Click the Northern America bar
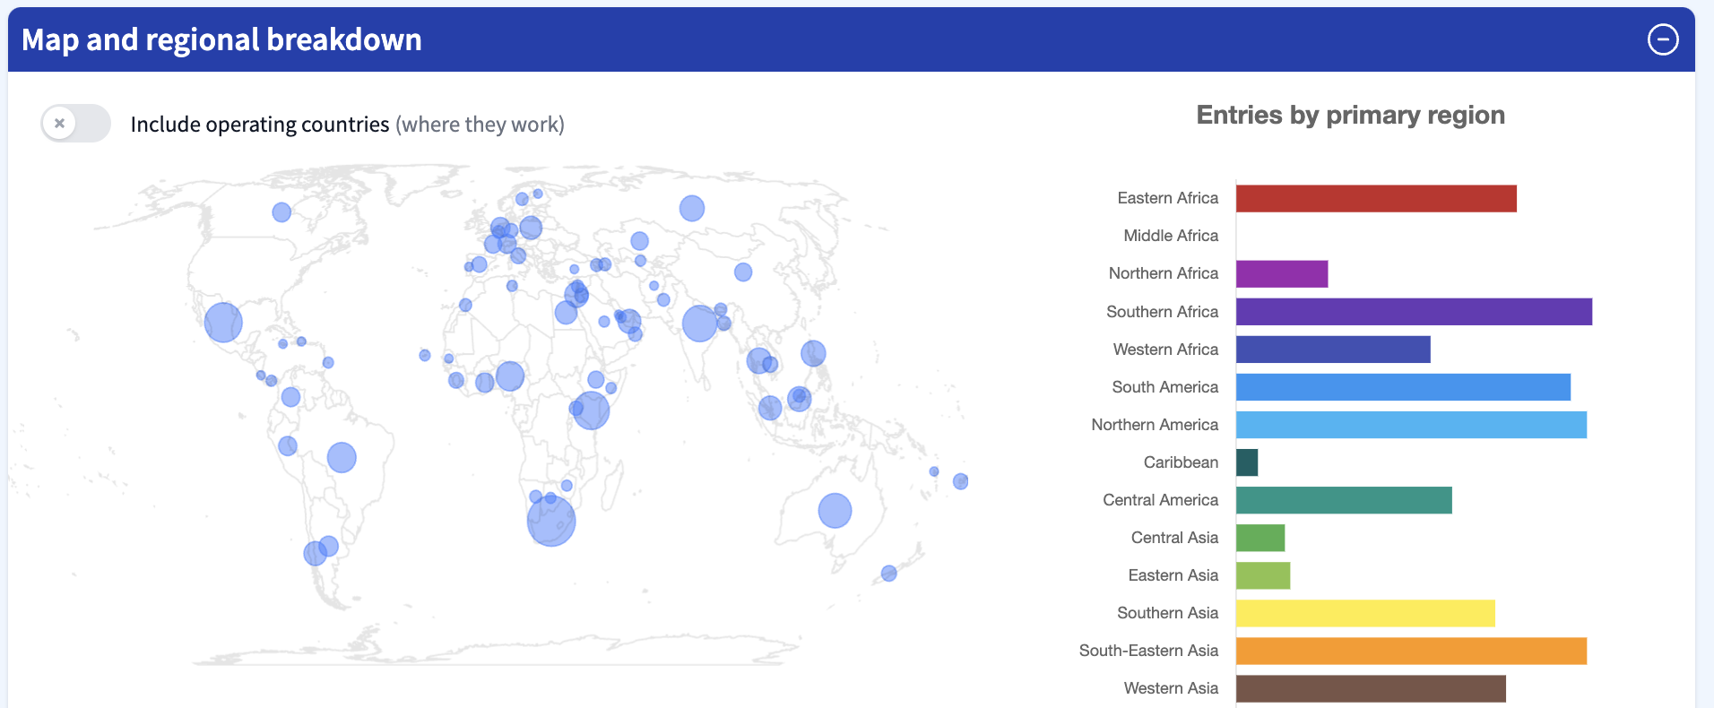 (x=1410, y=425)
